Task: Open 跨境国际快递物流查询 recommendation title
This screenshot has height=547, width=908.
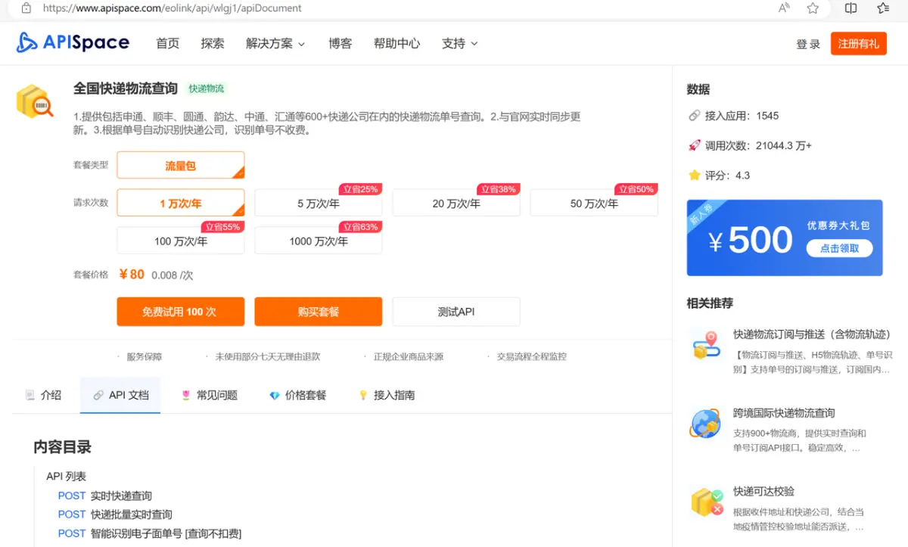Action: point(784,413)
